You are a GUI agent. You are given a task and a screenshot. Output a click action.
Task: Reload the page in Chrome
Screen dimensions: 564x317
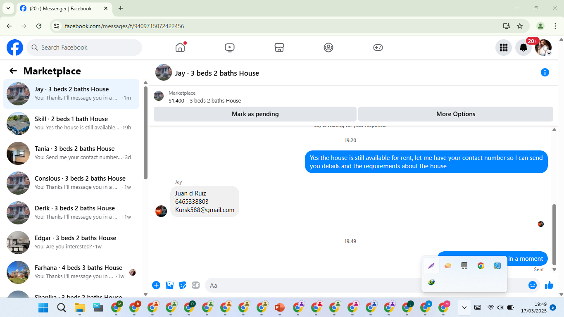coord(39,26)
